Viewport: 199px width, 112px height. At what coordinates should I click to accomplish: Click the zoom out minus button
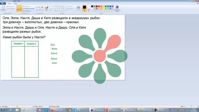pyautogui.click(x=185, y=106)
